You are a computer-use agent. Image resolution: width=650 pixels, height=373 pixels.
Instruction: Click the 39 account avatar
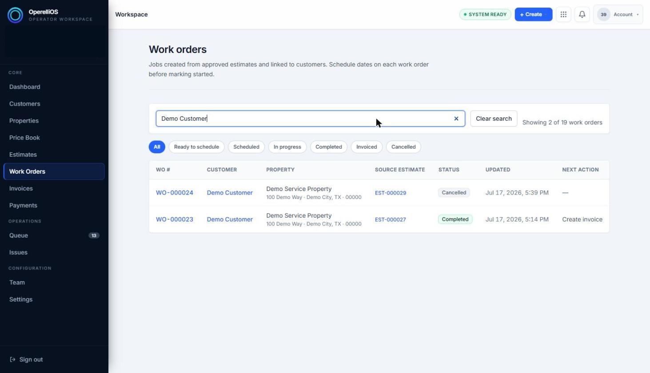pyautogui.click(x=603, y=14)
